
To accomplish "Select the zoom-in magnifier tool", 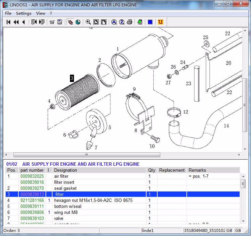I will [x=88, y=22].
